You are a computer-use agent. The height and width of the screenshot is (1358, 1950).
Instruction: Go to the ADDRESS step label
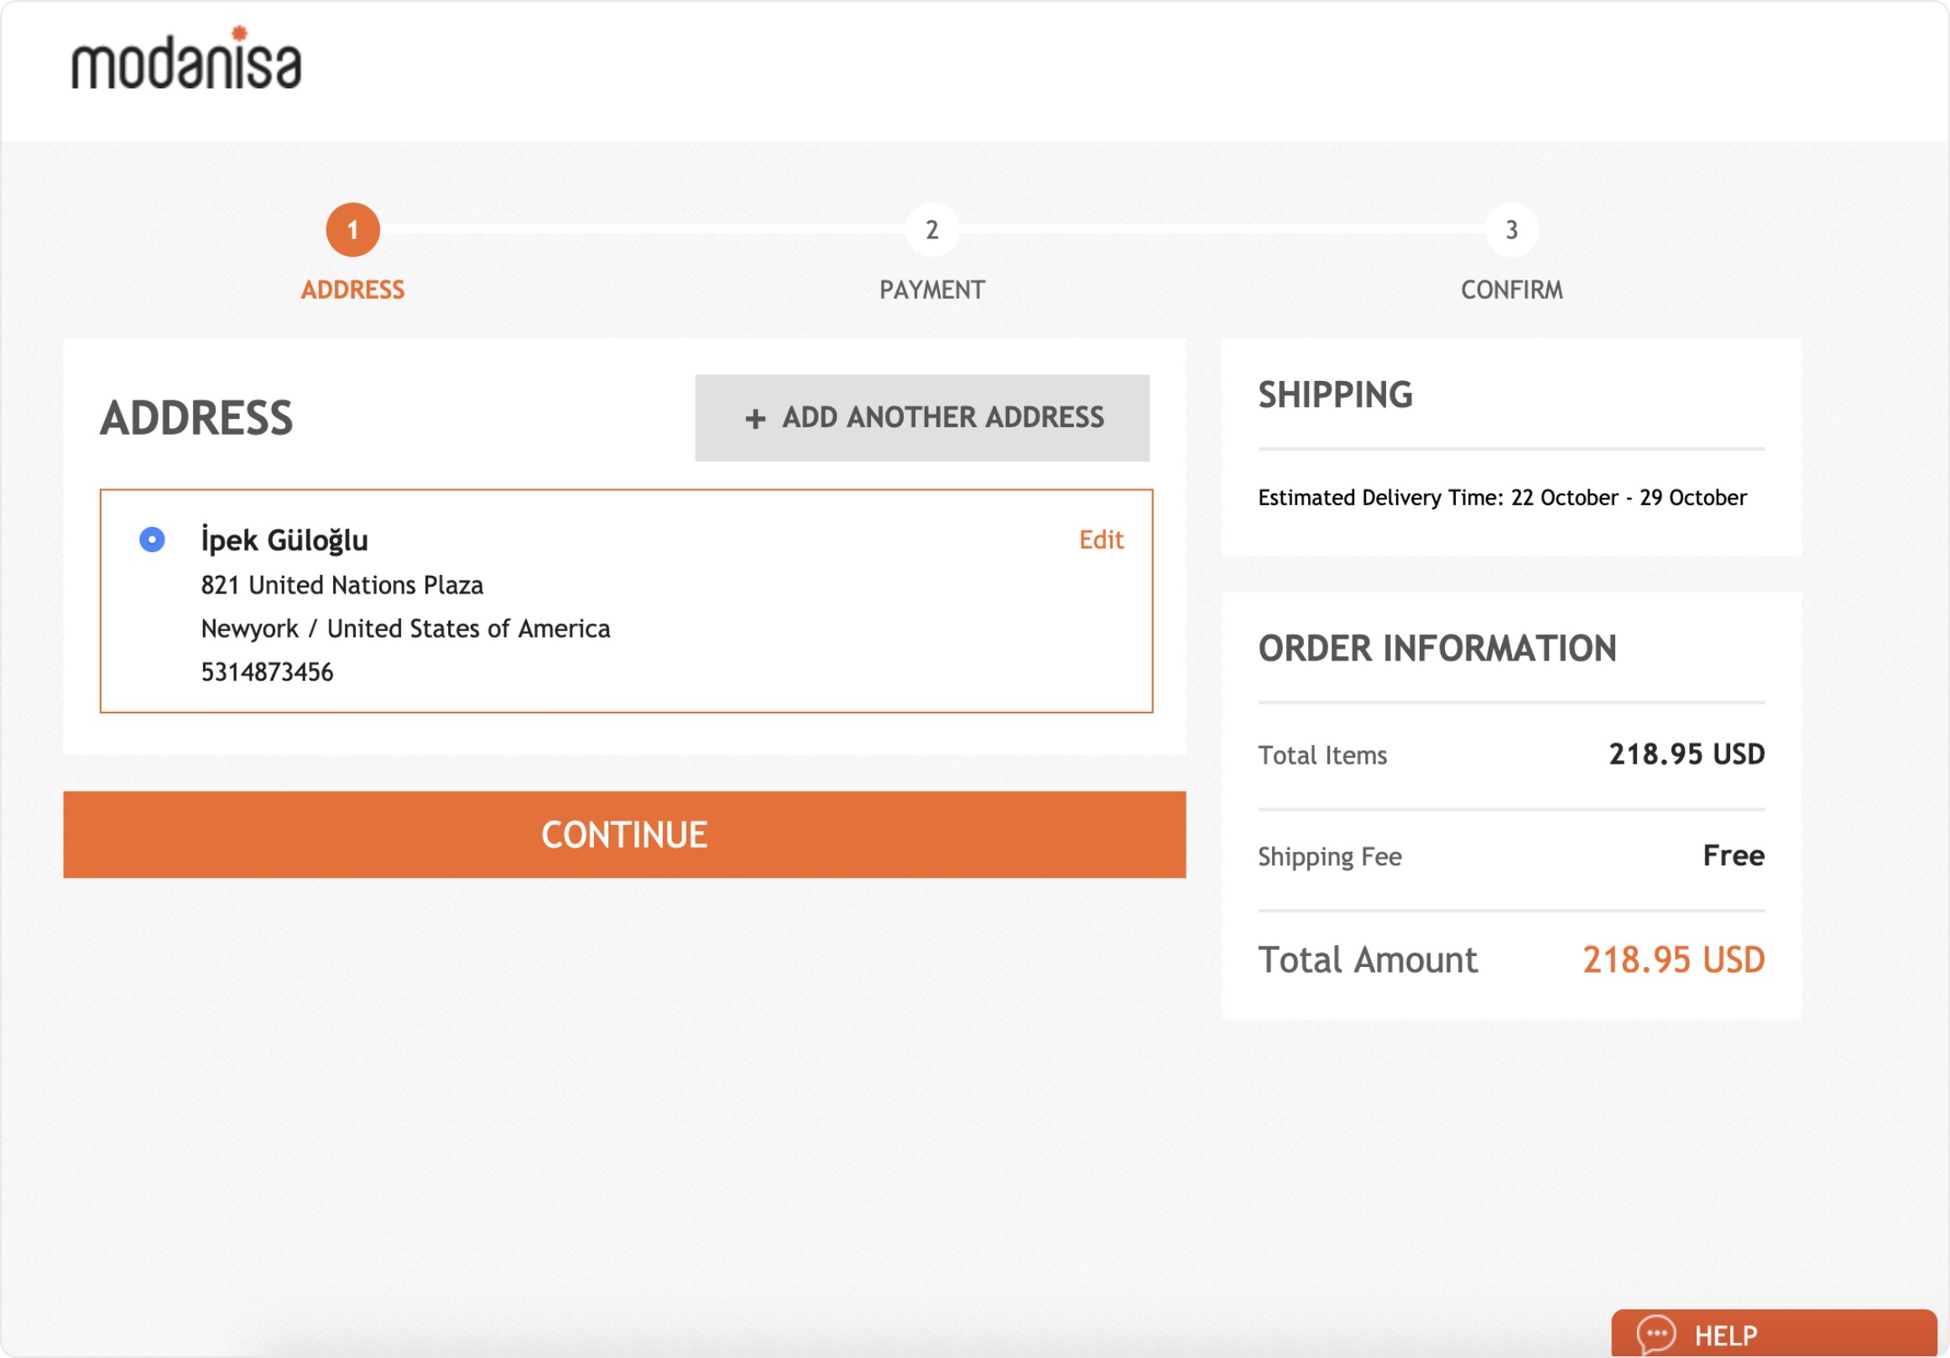pyautogui.click(x=352, y=290)
